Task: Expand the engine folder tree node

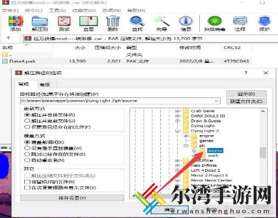Action: point(186,136)
